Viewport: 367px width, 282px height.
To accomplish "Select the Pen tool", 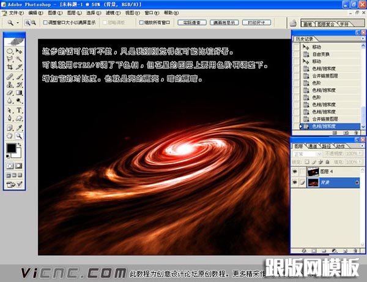I will (10, 118).
